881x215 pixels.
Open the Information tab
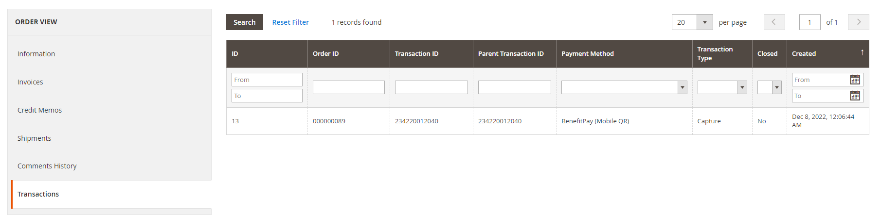[36, 54]
